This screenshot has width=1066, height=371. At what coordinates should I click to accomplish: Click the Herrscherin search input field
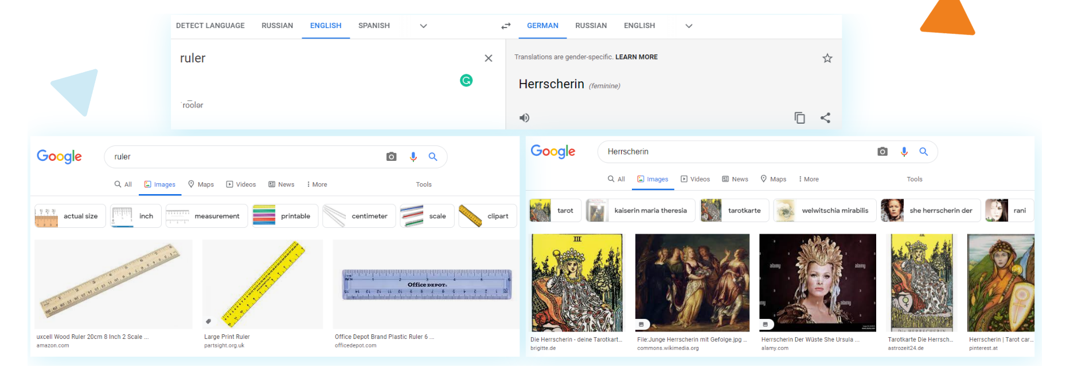coord(734,152)
